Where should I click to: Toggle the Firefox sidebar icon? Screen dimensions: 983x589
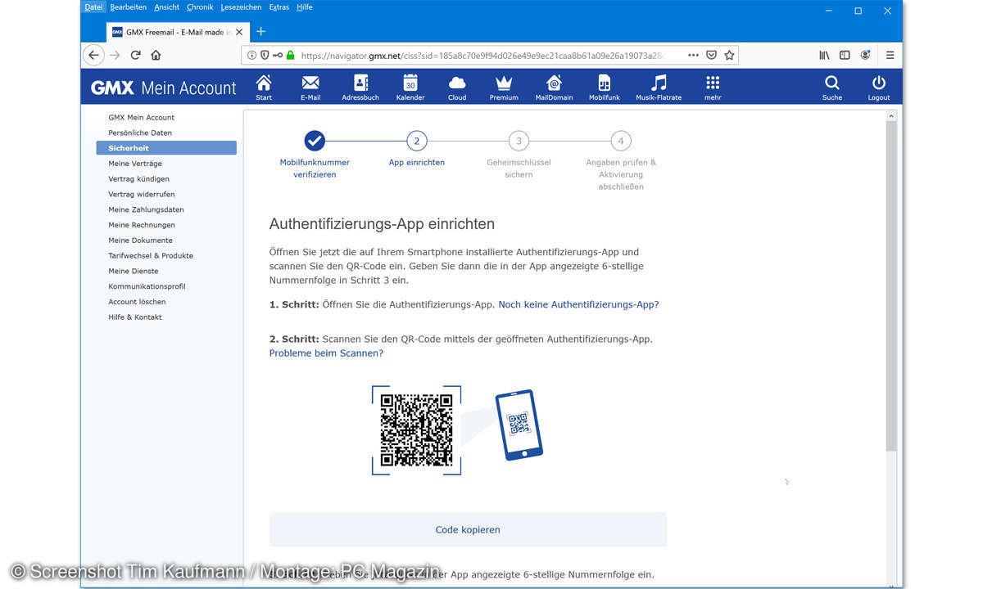click(x=845, y=55)
